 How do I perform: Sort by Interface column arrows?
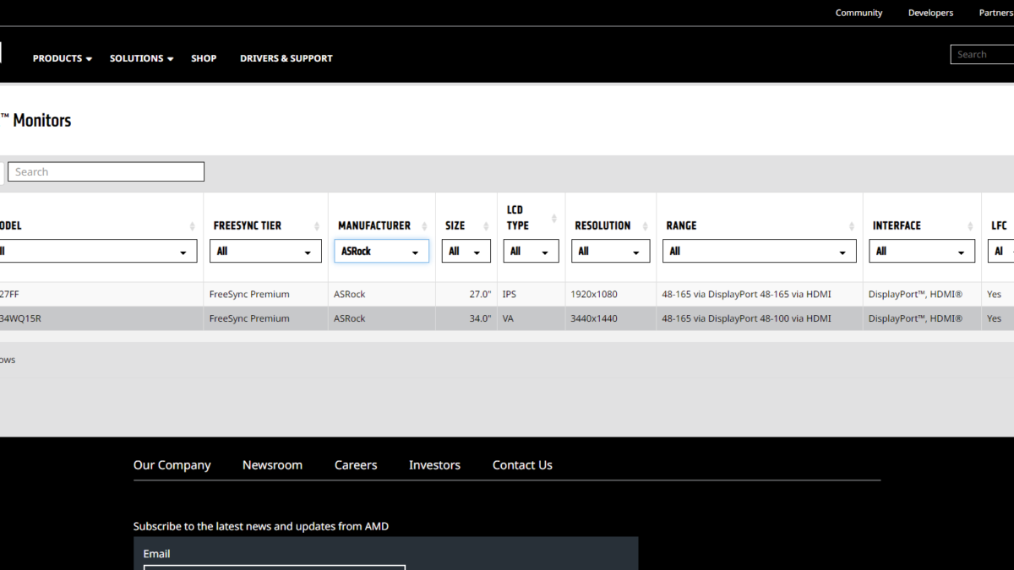tap(970, 226)
